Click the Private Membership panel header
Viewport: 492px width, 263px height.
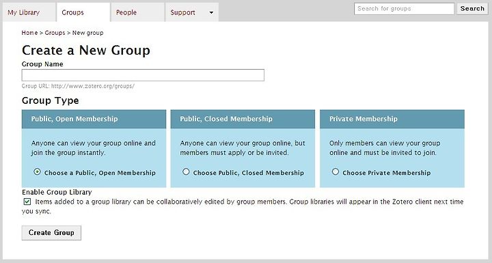tap(392, 119)
